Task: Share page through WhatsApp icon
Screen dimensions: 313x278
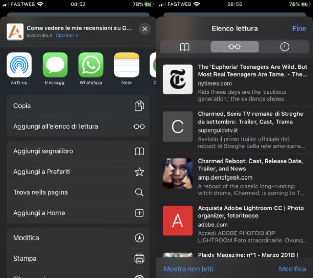Action: pyautogui.click(x=91, y=65)
